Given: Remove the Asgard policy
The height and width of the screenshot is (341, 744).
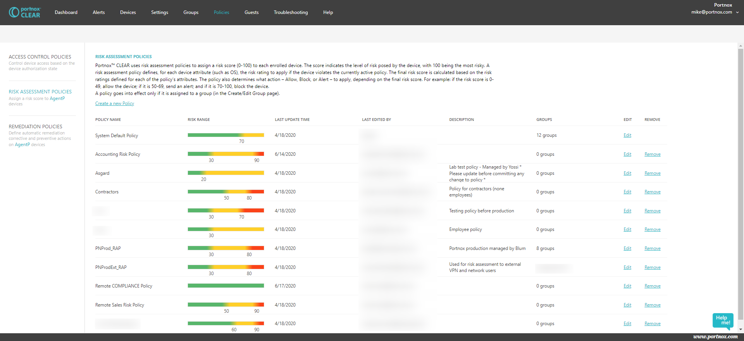Looking at the screenshot, I should click(653, 173).
